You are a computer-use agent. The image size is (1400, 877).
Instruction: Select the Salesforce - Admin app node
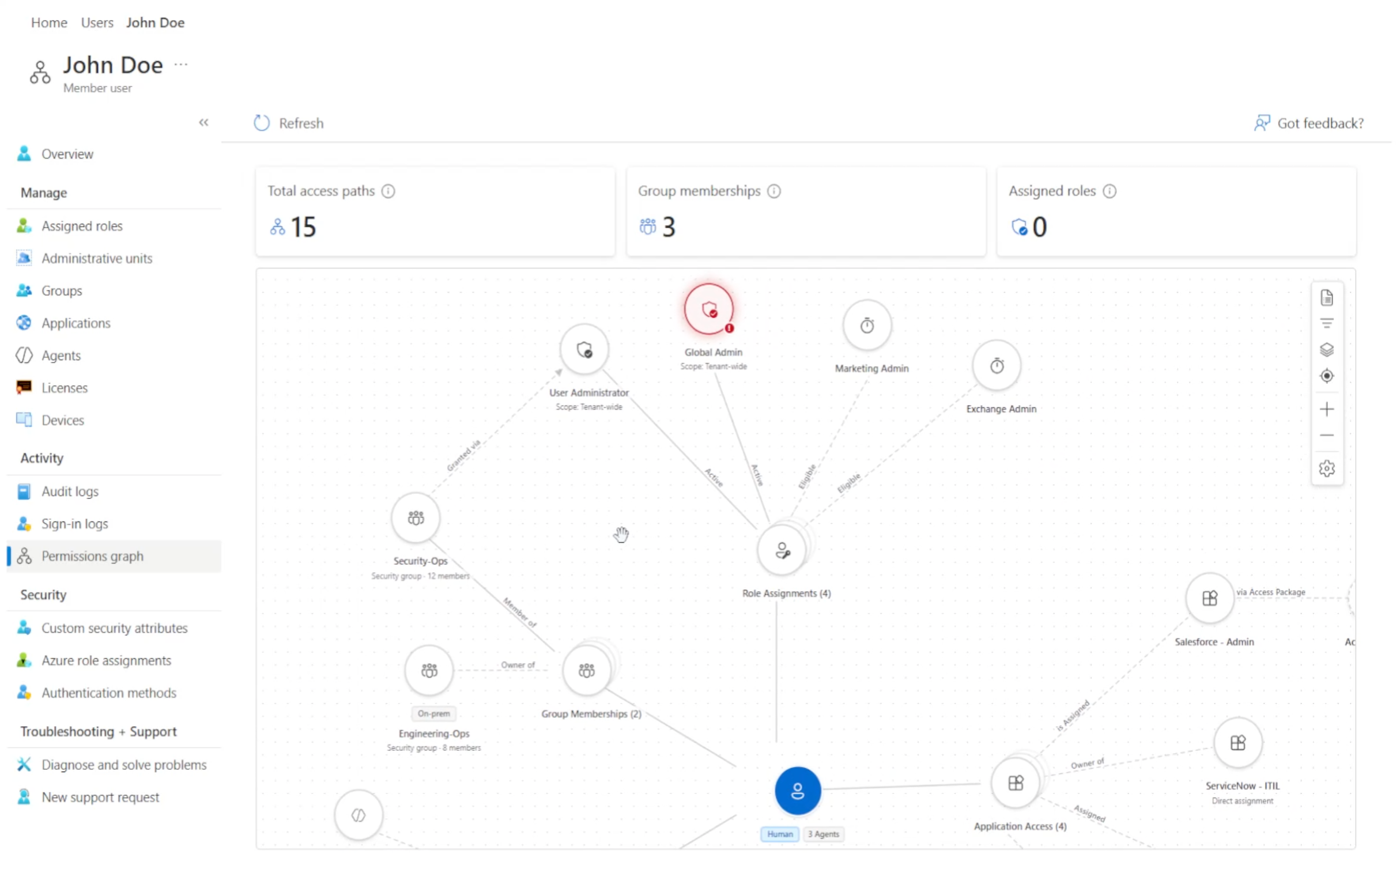[1209, 598]
